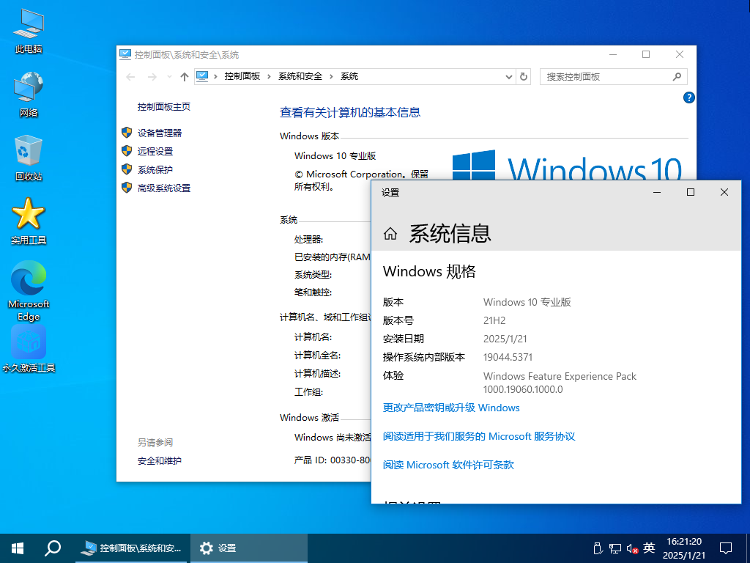
Task: Select the 回收站 recycle bin icon
Action: [x=29, y=158]
